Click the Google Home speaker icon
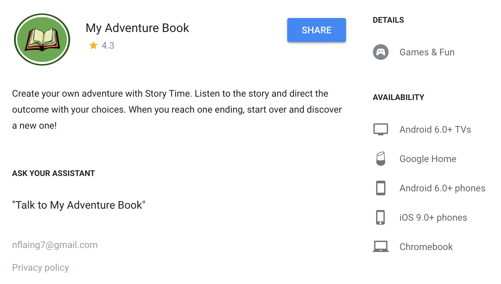 coord(381,159)
